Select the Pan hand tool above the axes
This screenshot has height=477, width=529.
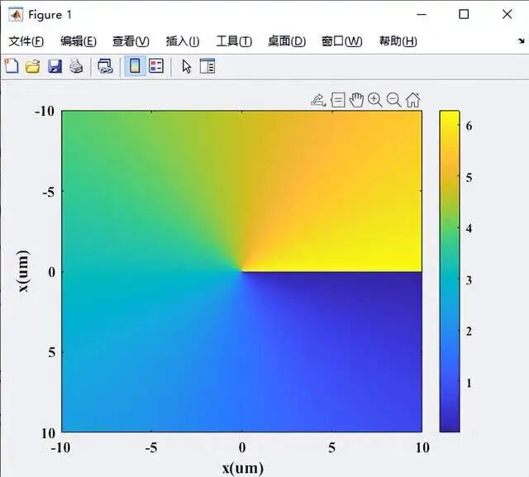click(356, 100)
